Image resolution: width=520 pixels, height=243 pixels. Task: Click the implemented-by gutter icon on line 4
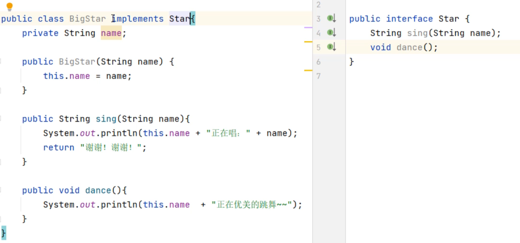(331, 33)
